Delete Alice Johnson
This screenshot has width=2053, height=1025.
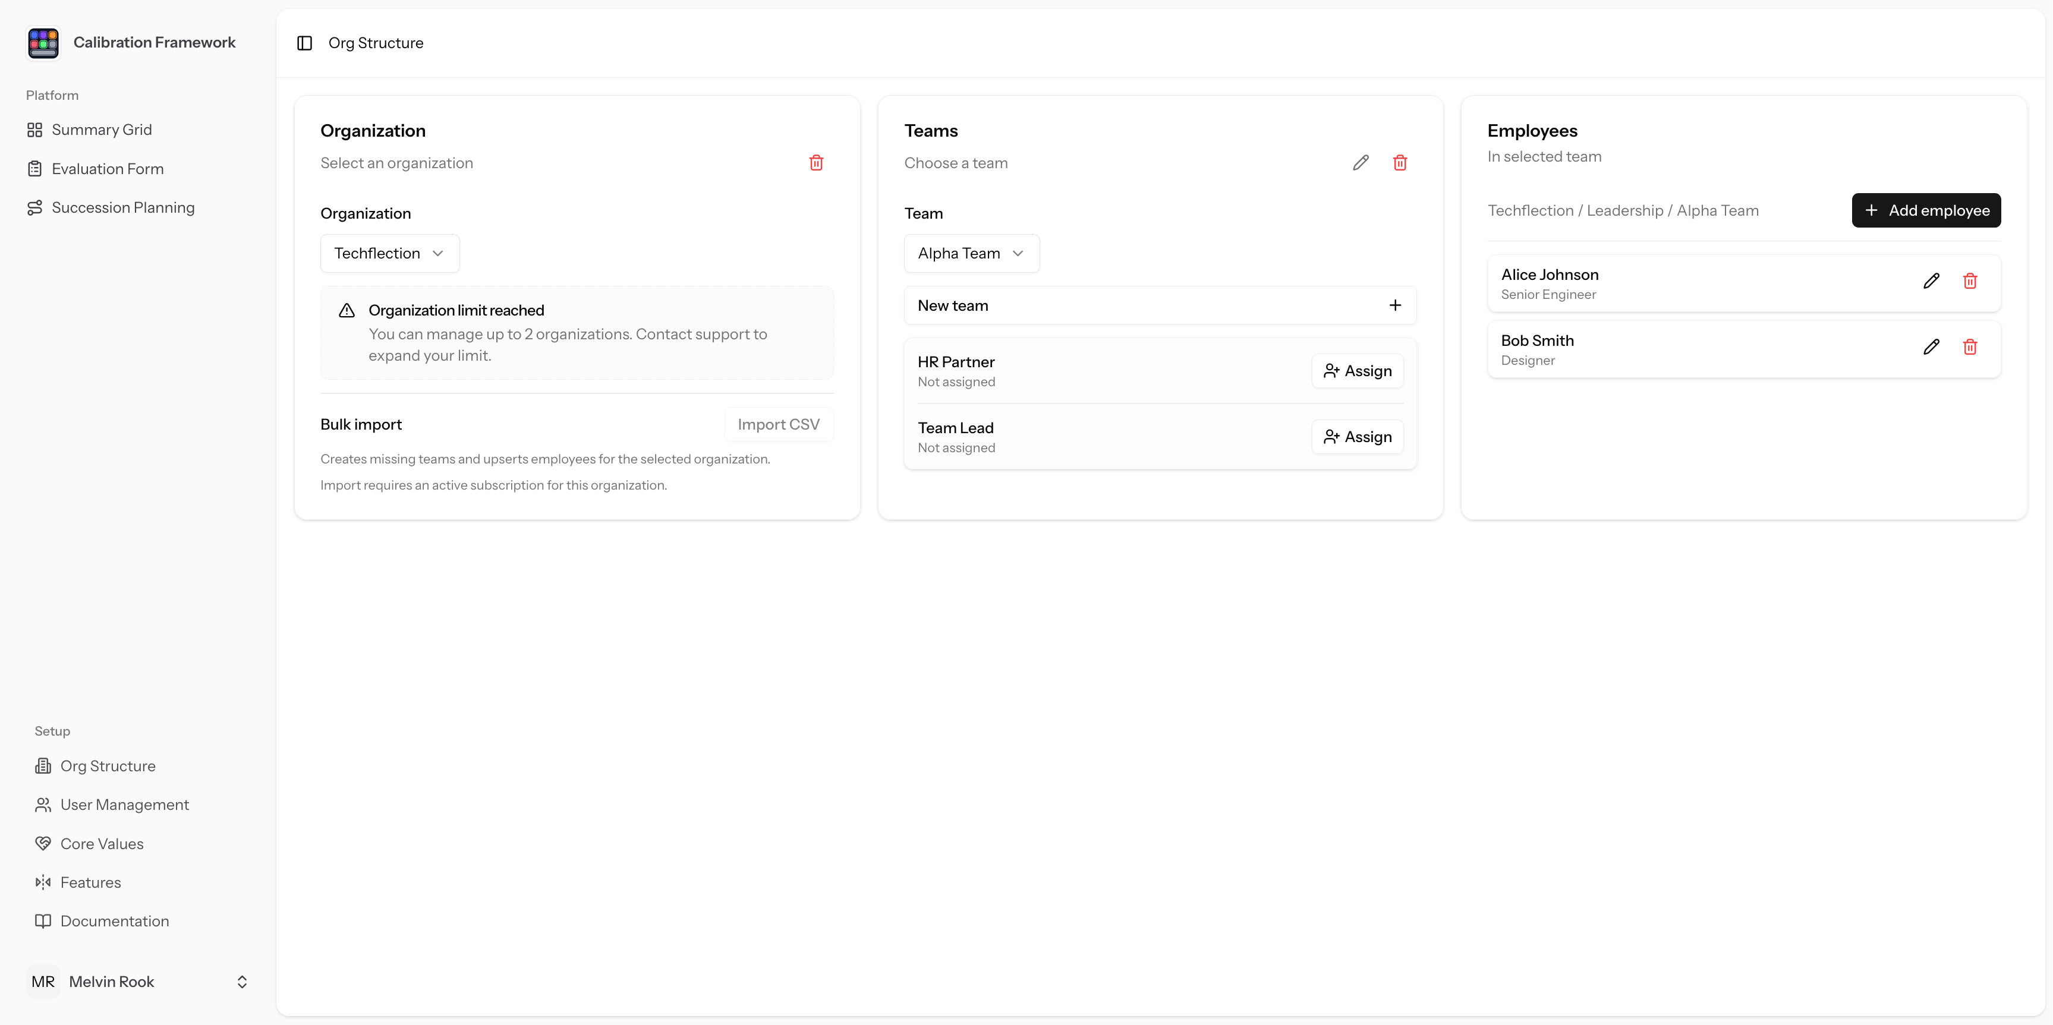click(x=1969, y=281)
